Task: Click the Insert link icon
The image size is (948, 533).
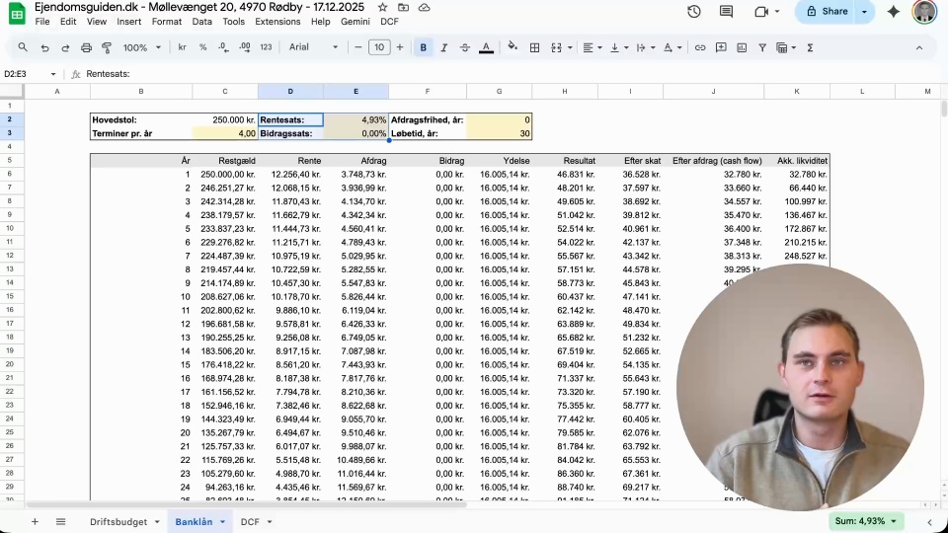Action: [700, 47]
